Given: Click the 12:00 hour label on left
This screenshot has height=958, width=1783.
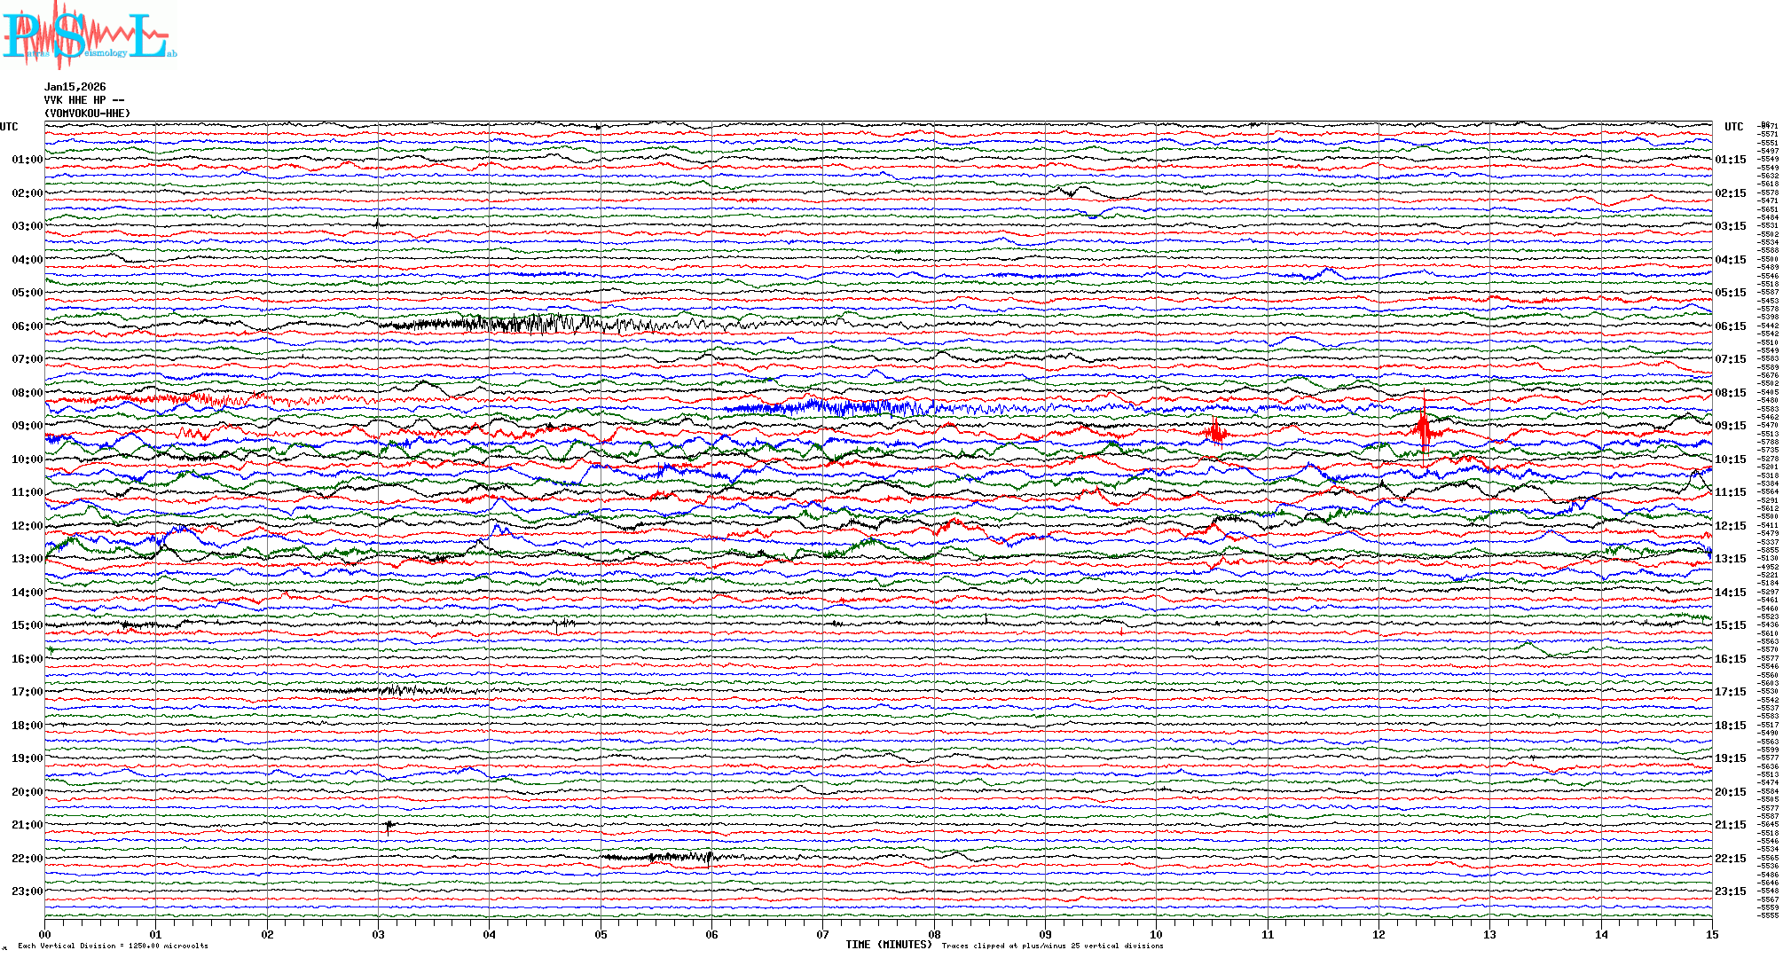Looking at the screenshot, I should tap(27, 526).
